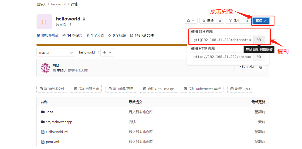This screenshot has height=149, width=302.
Task: Open the 测试 commit title link
Action: tap(56, 66)
